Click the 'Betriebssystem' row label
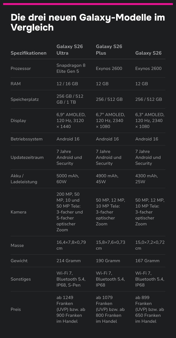The width and height of the screenshot is (176, 338). point(27,139)
